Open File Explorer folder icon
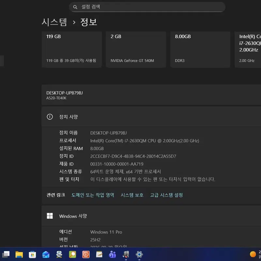Image resolution: width=261 pixels, height=261 pixels. (x=19, y=254)
